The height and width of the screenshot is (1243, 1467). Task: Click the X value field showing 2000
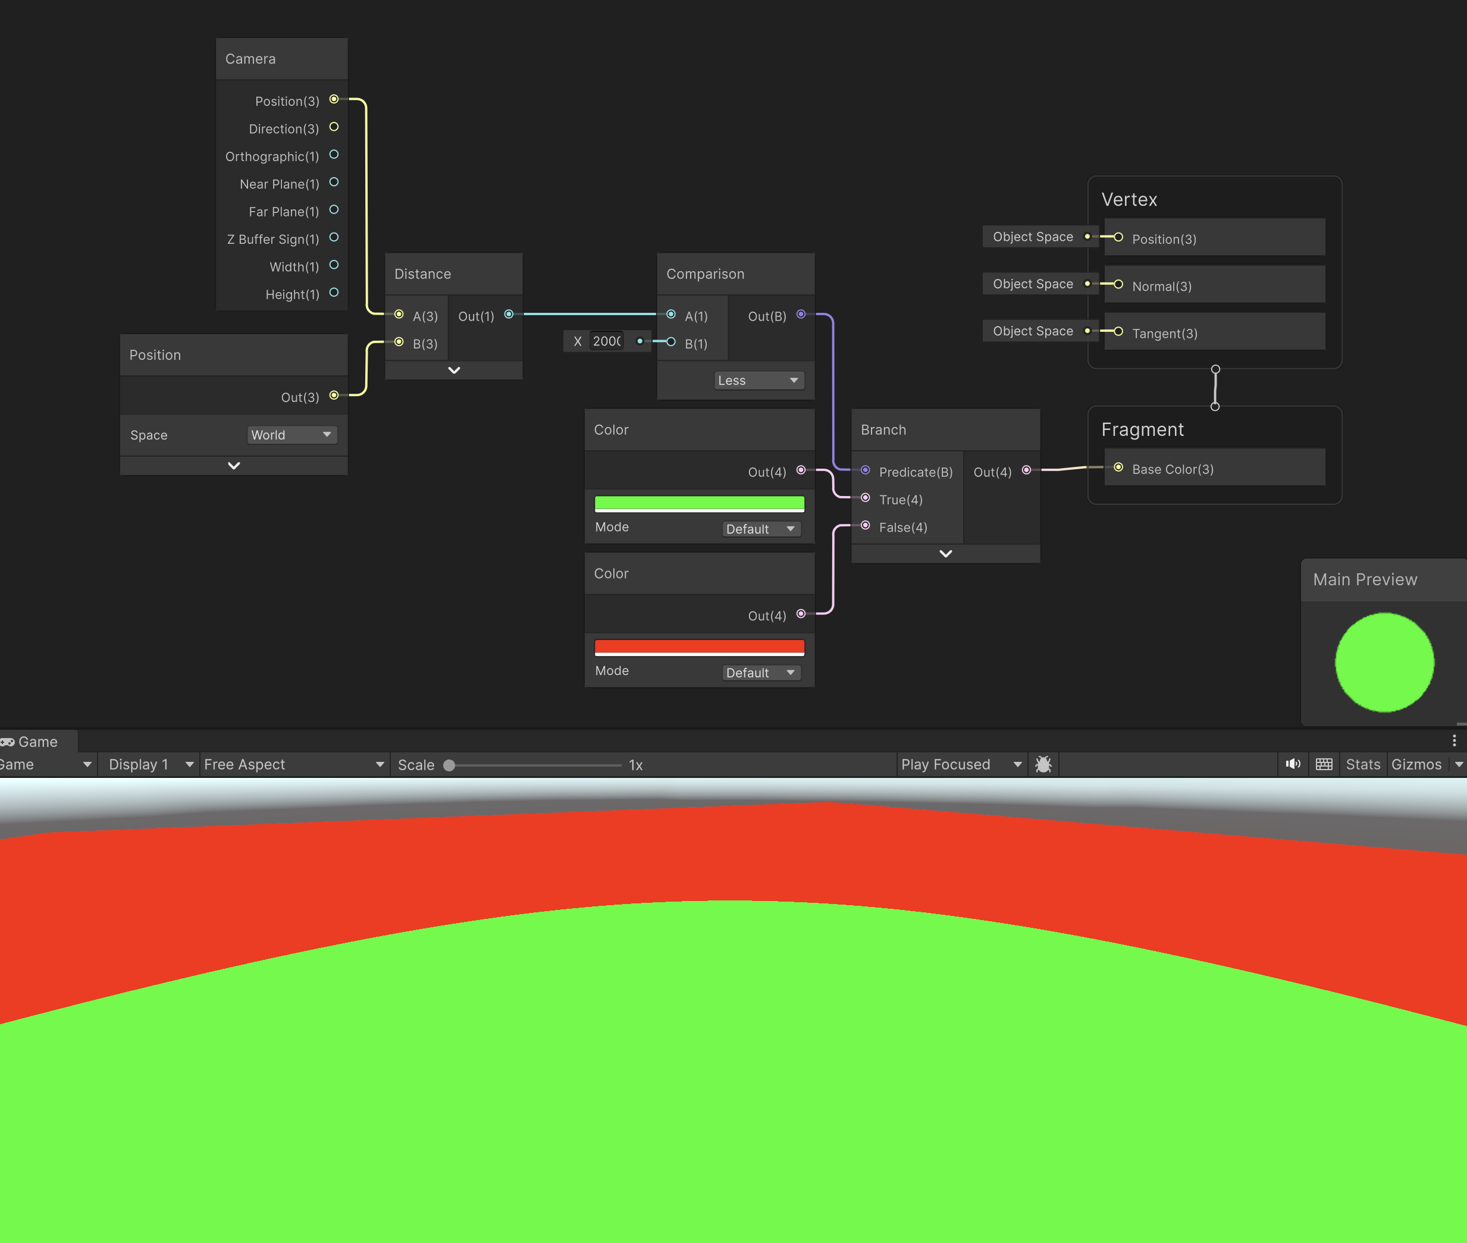coord(606,341)
